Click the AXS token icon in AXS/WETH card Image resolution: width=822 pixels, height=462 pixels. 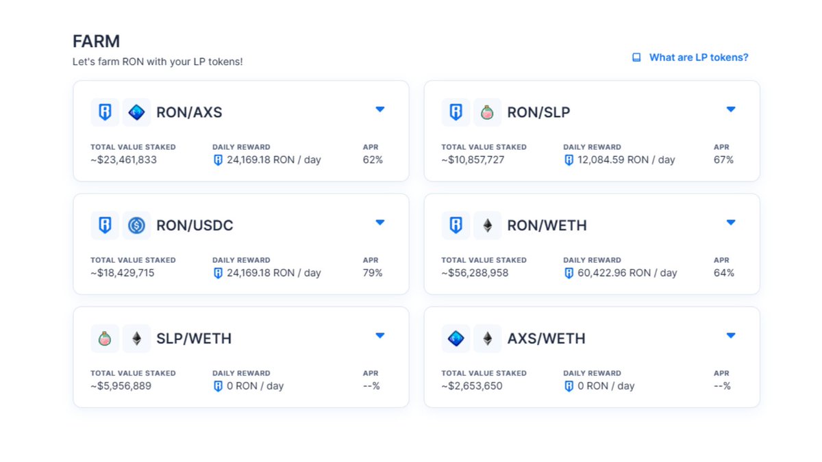(x=456, y=338)
